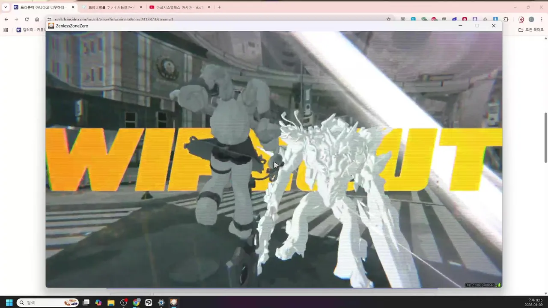Click the red square extension icon
Viewport: 548px width, 308px height.
pos(465,19)
